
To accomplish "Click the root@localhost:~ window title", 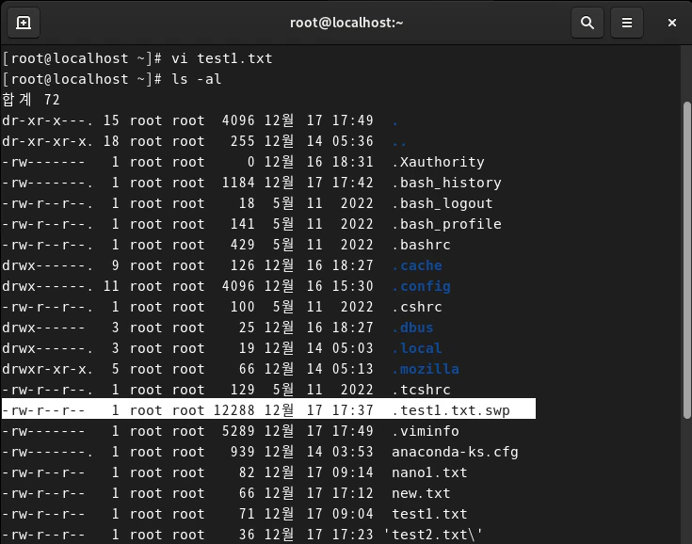I will pyautogui.click(x=346, y=23).
